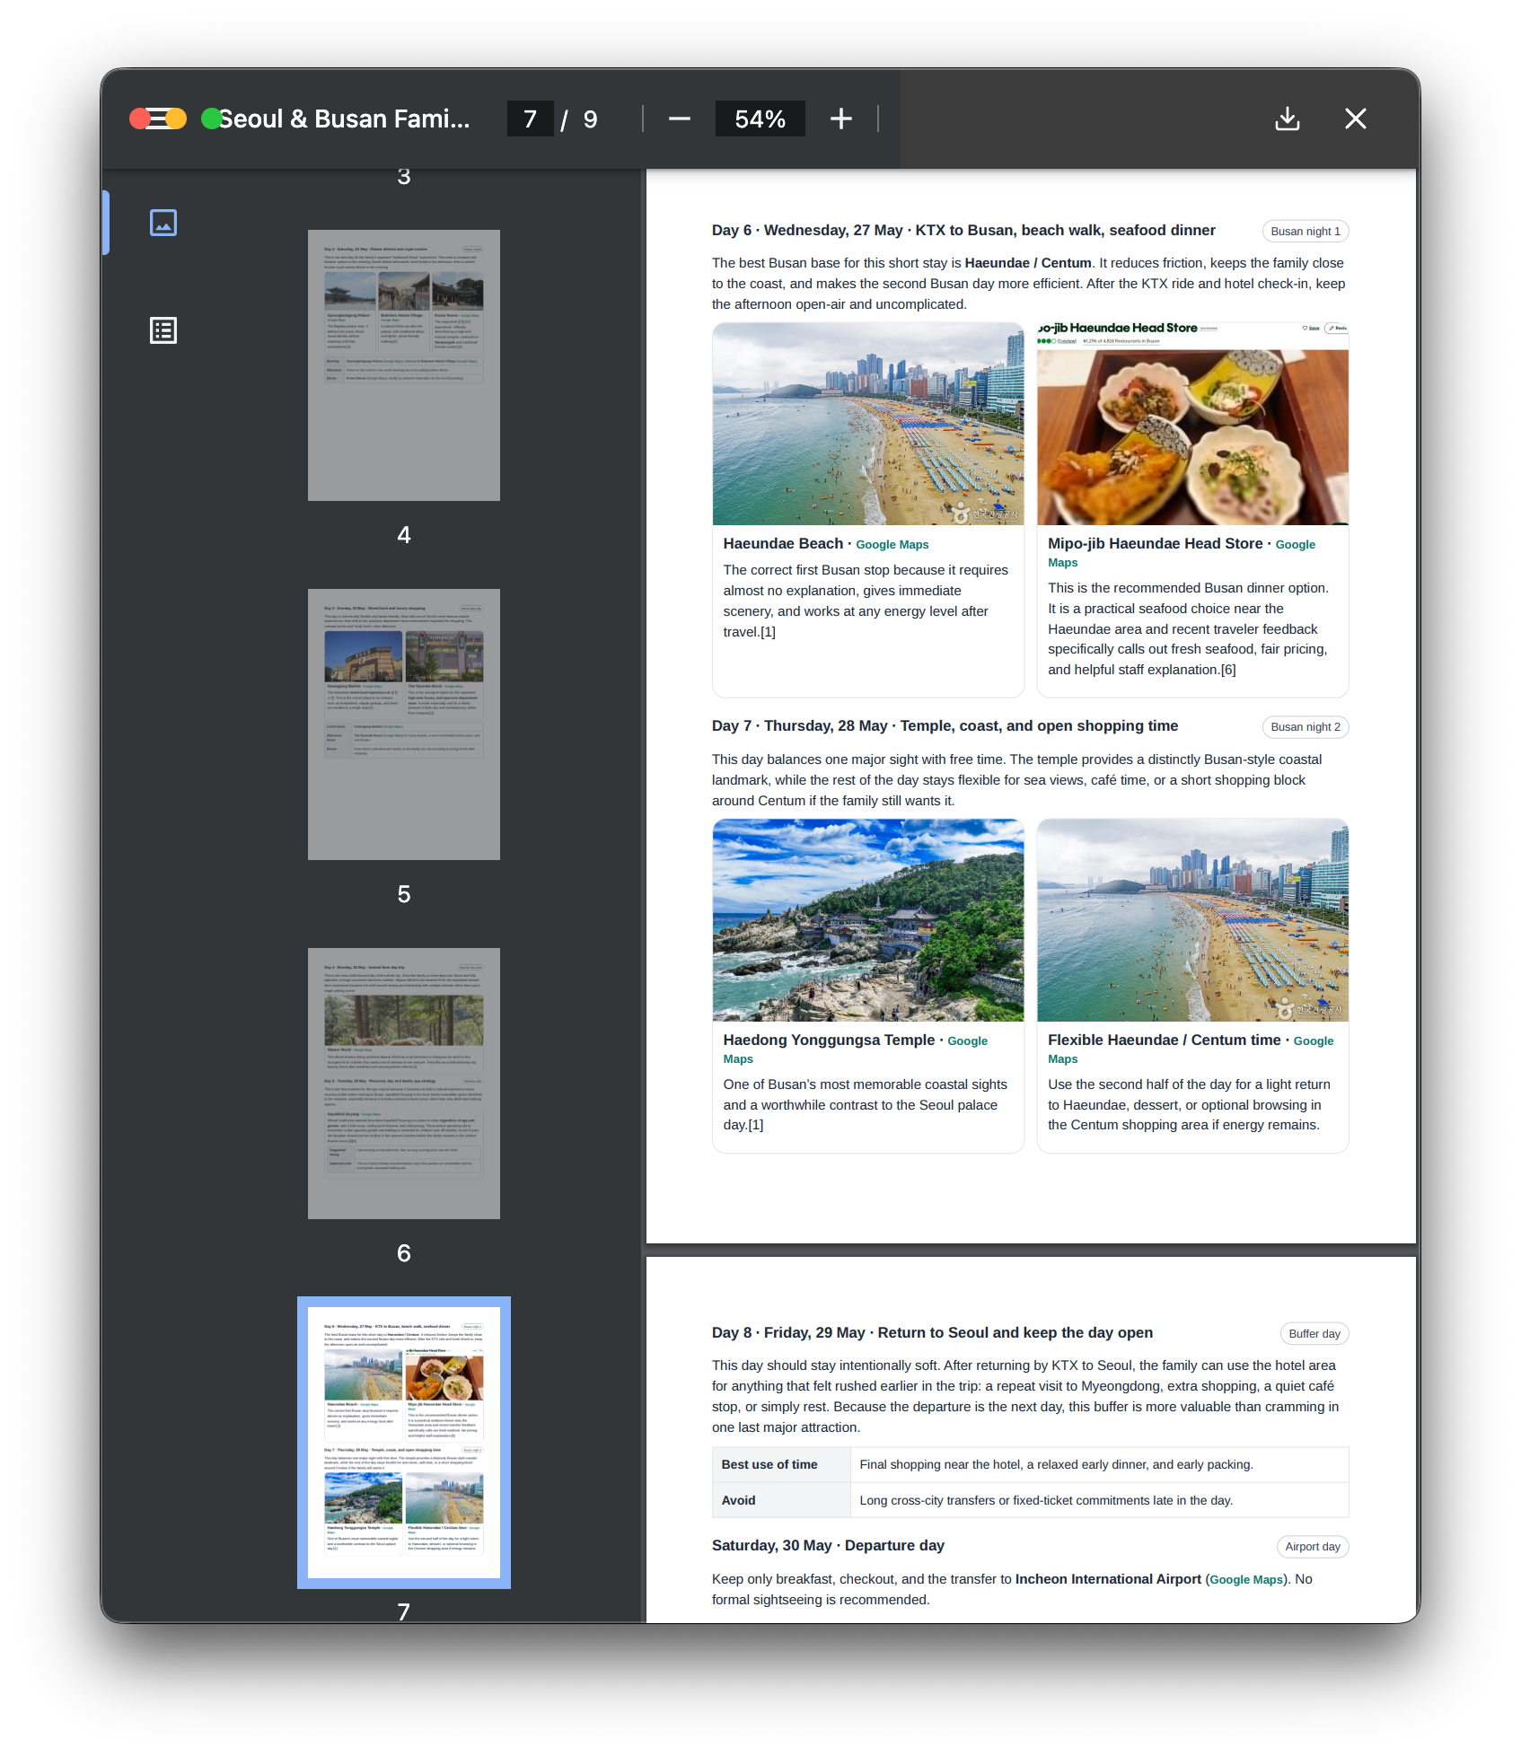
Task: Click the 54% zoom level field
Action: (x=760, y=119)
